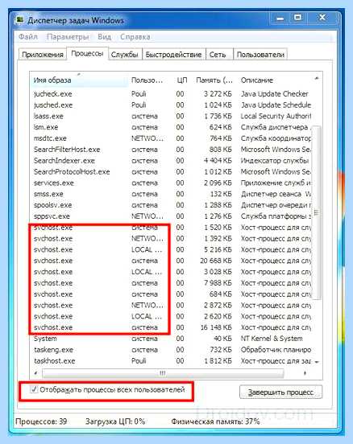The height and width of the screenshot is (444, 353).
Task: Click the horizontal scrollbar thumb
Action: (163, 373)
